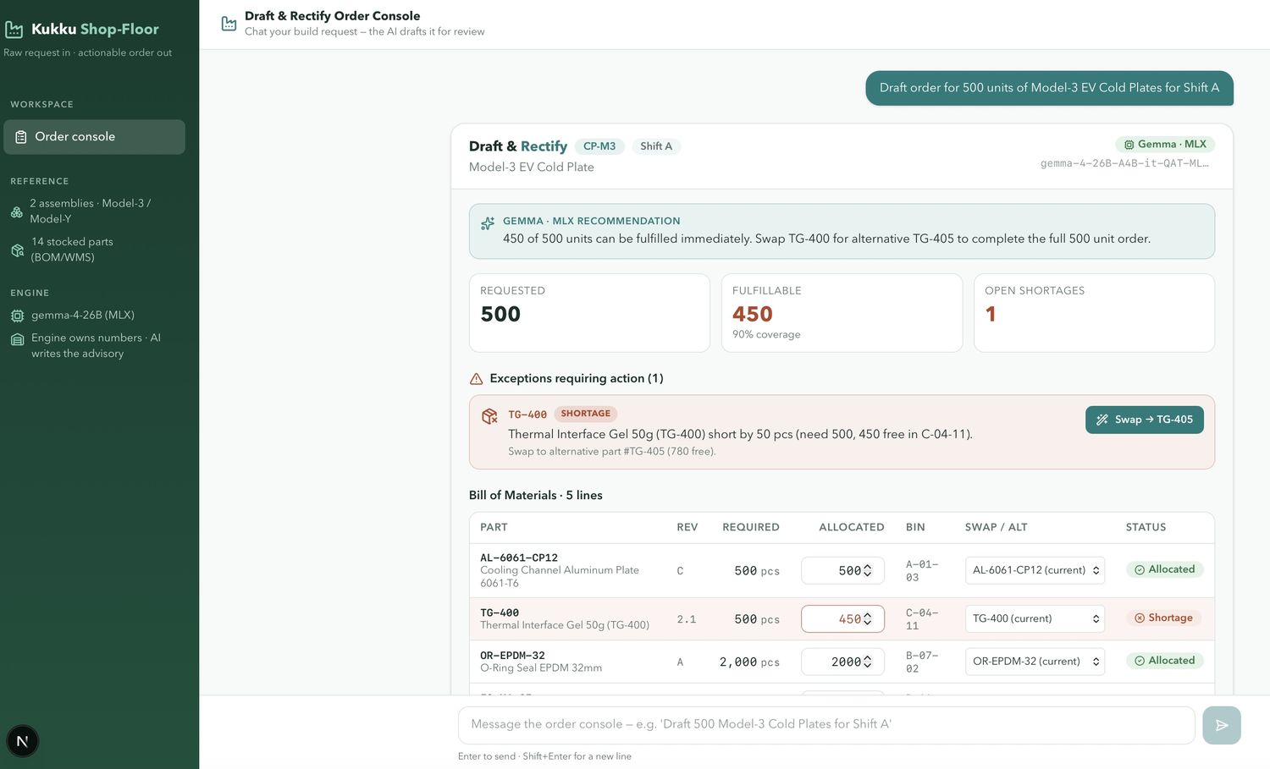Click the stocked parts box icon

click(x=17, y=250)
